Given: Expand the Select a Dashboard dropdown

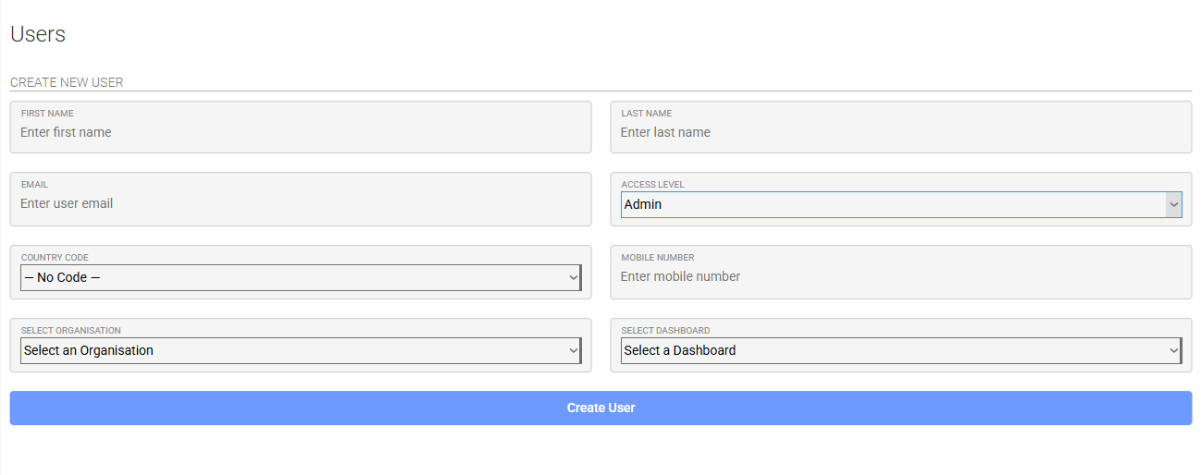Looking at the screenshot, I should pos(901,350).
